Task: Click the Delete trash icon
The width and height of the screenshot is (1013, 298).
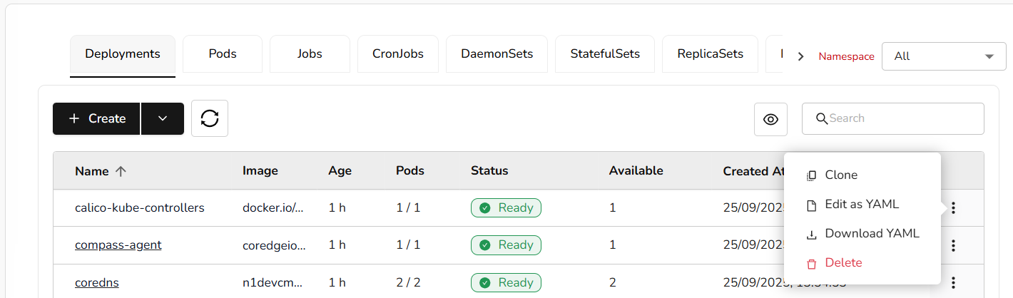Action: click(x=811, y=263)
